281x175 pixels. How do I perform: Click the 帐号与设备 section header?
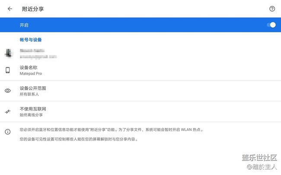(x=31, y=40)
